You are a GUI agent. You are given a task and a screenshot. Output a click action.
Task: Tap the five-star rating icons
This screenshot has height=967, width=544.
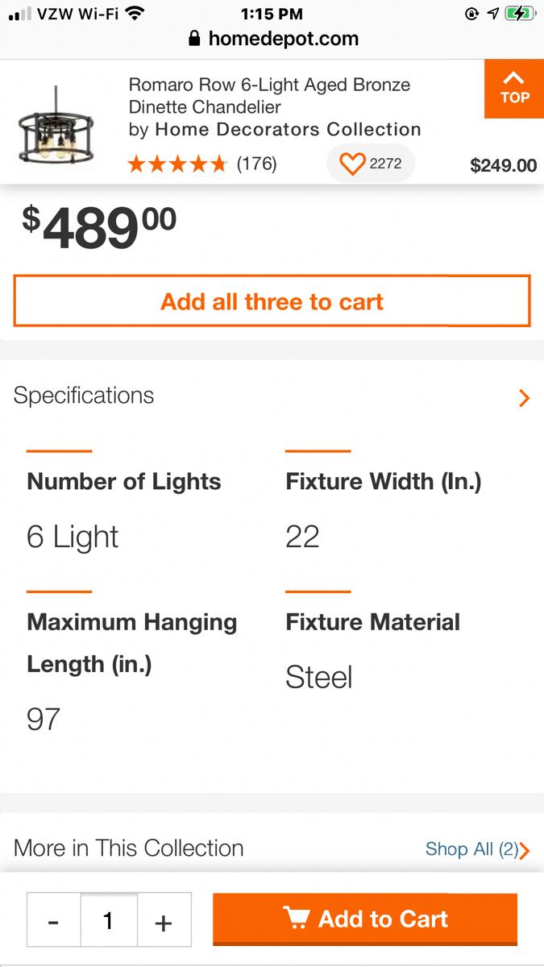pos(177,164)
